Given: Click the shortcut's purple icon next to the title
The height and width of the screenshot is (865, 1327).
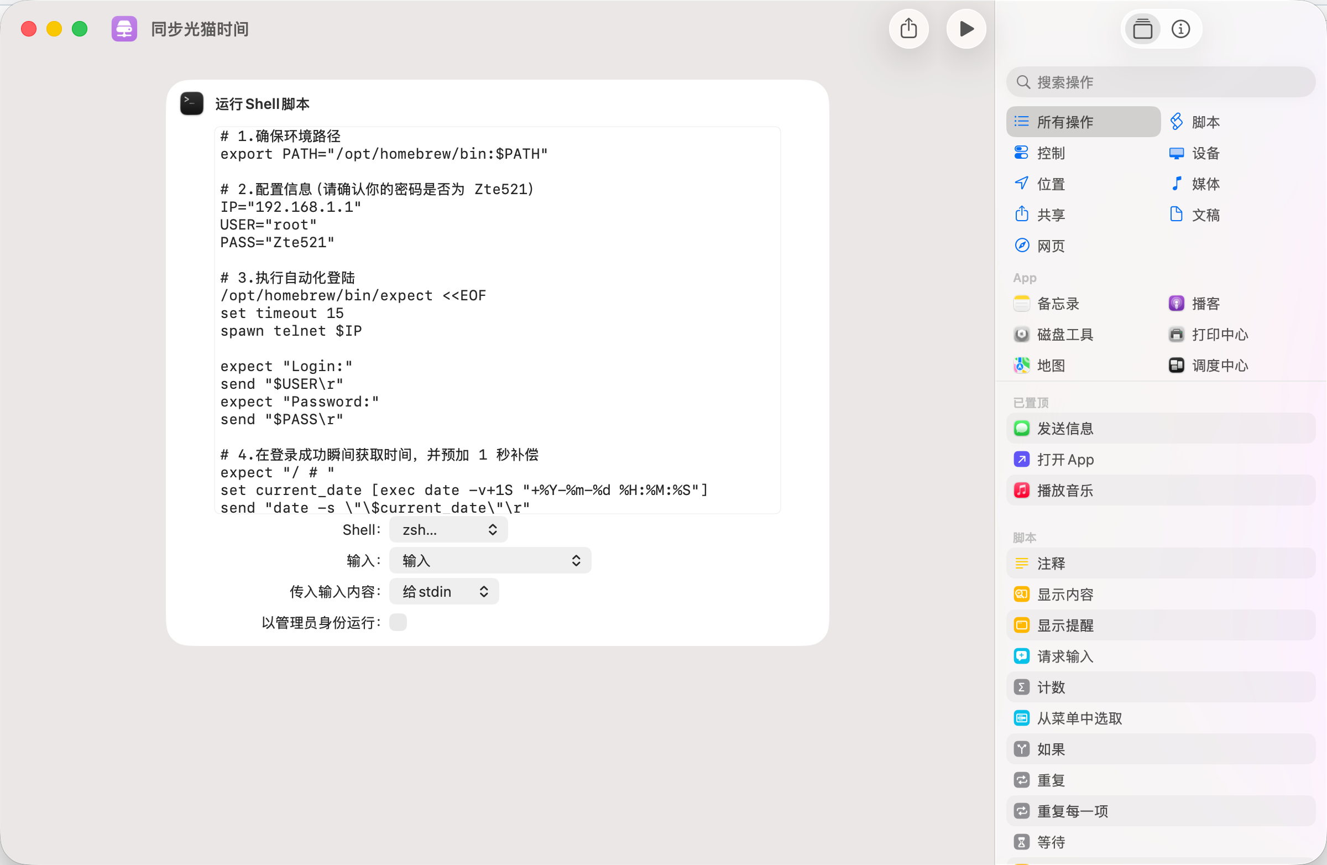Looking at the screenshot, I should pyautogui.click(x=124, y=29).
